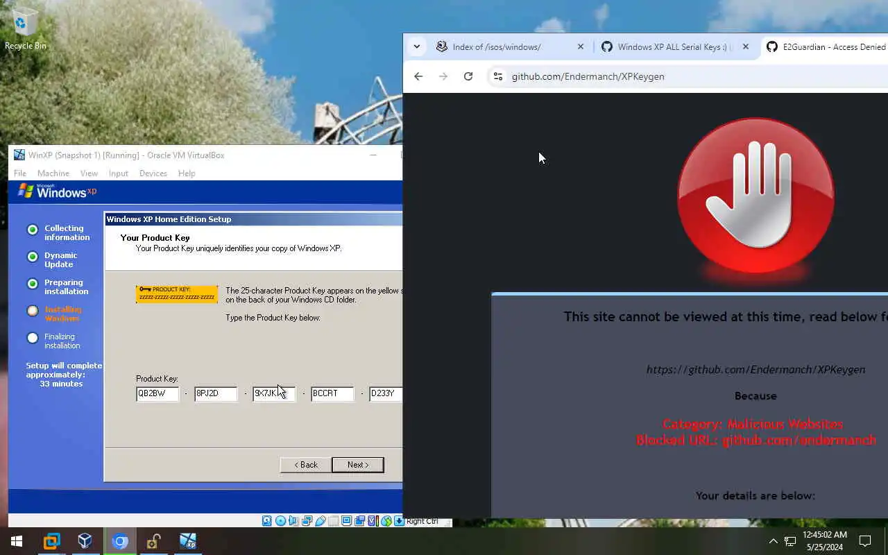888x555 pixels.
Task: Open the VirtualBox Manager taskbar icon
Action: coord(85,541)
